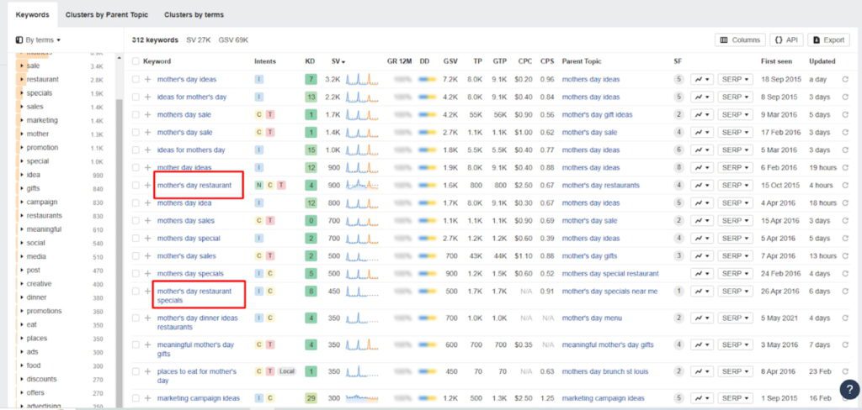Viewport: 862px width, 410px height.
Task: Click the green KD badge for marketing campaign ideas
Action: [311, 398]
